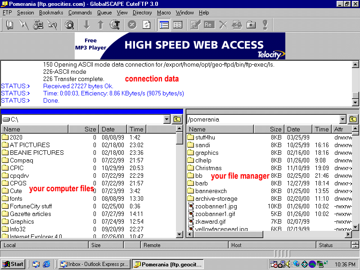Open the Site Manager book icon
The height and width of the screenshot is (270, 360).
(10, 25)
